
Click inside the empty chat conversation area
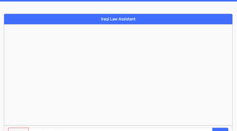pyautogui.click(x=118, y=75)
